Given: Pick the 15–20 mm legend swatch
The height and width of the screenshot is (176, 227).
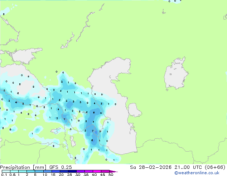Looking at the screenshot, I should (x=56, y=171).
